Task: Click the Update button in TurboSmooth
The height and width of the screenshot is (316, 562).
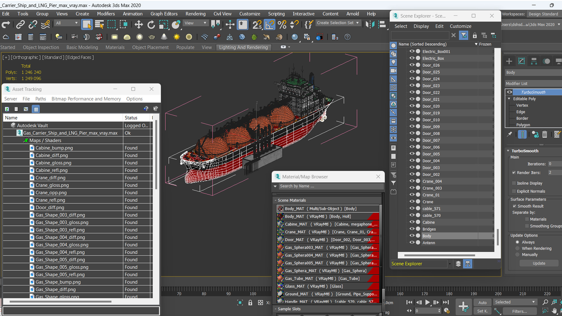Action: point(539,263)
